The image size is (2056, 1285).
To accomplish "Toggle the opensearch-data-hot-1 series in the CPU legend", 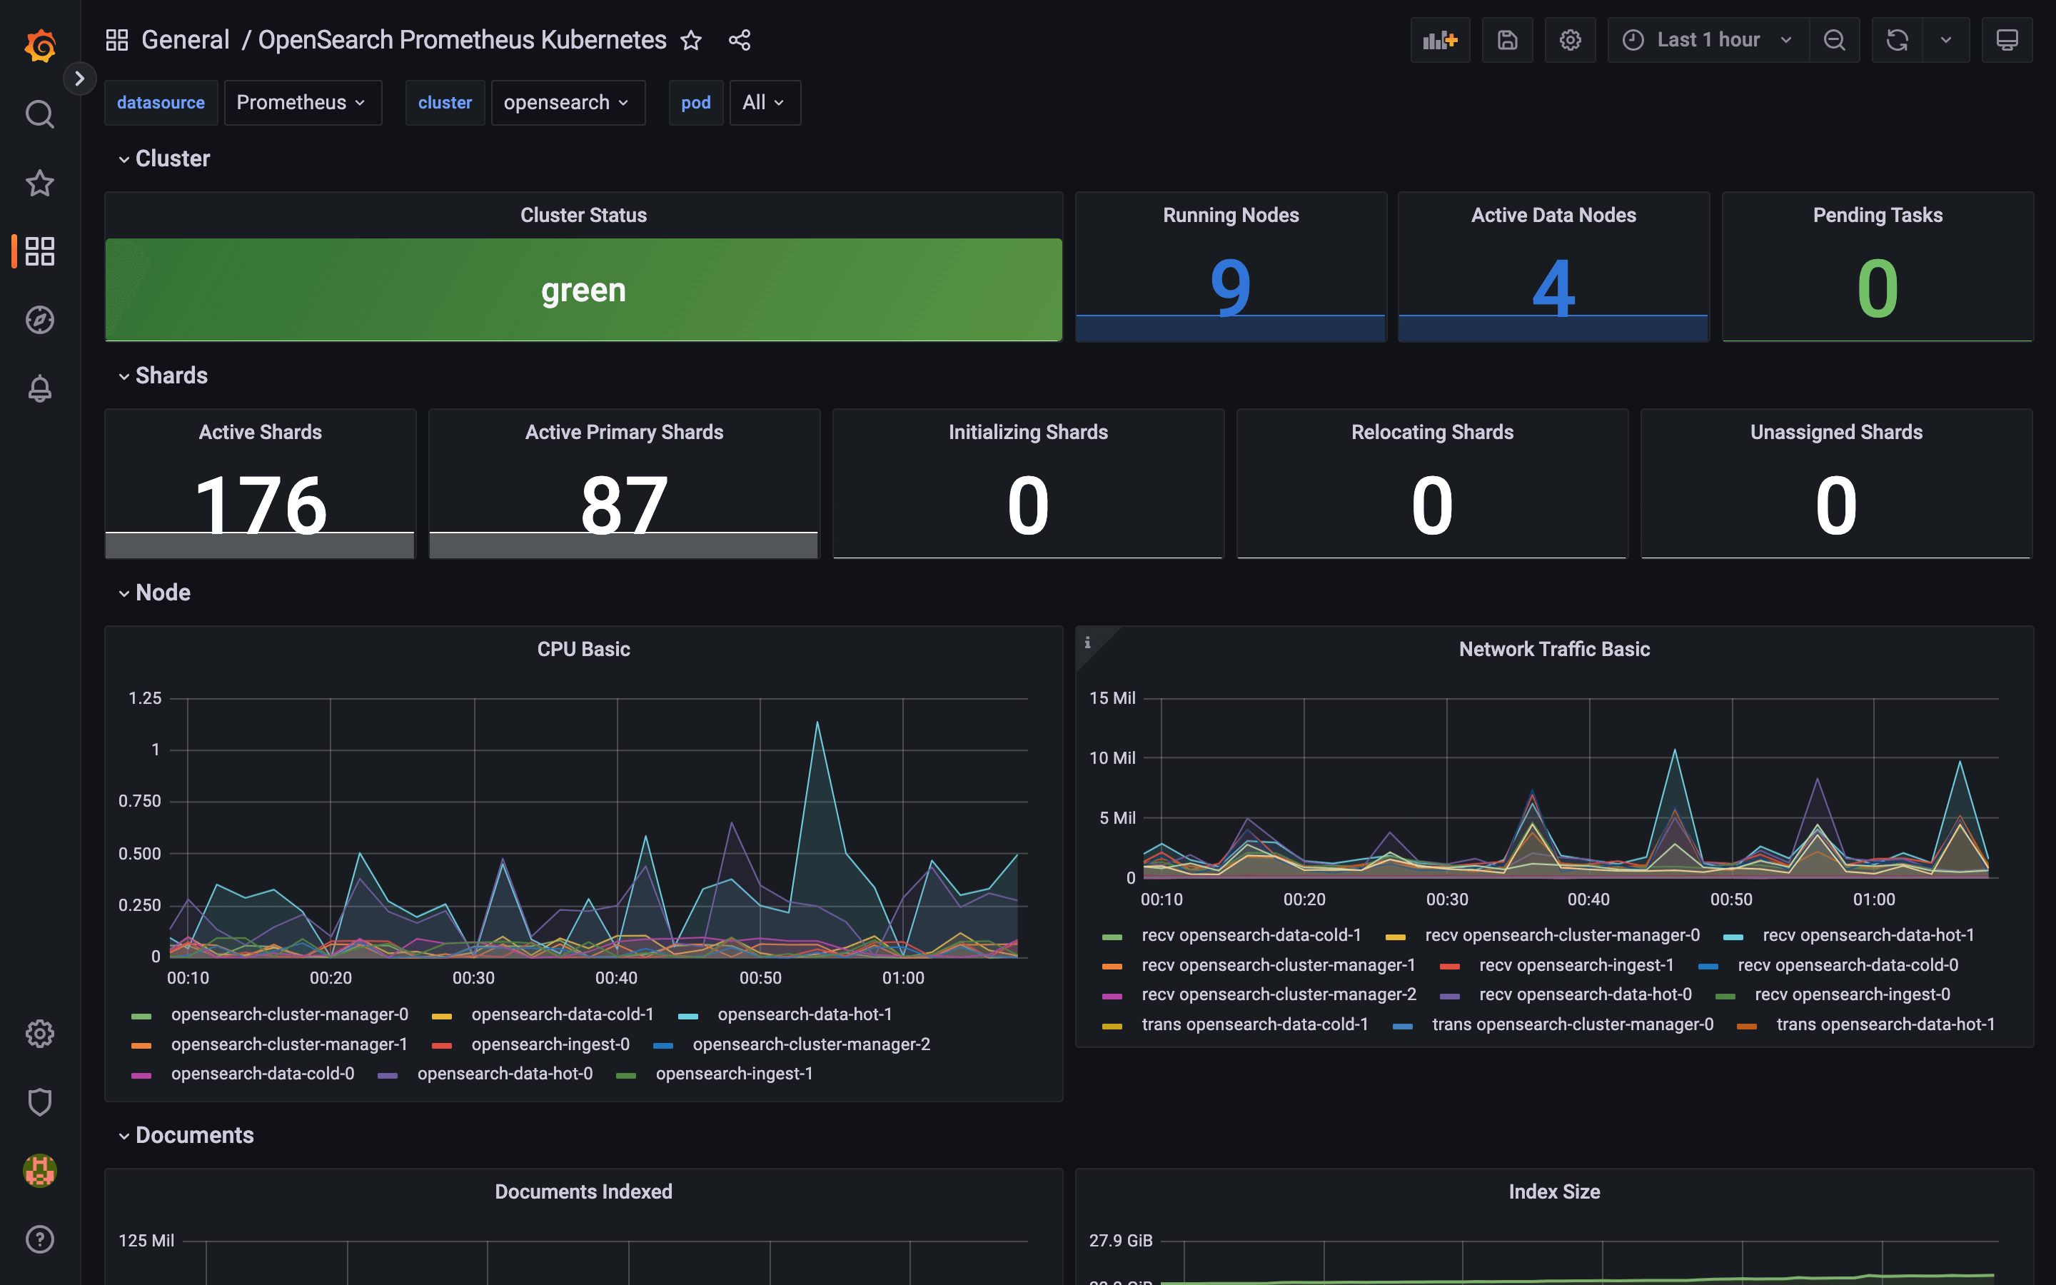I will [804, 1014].
